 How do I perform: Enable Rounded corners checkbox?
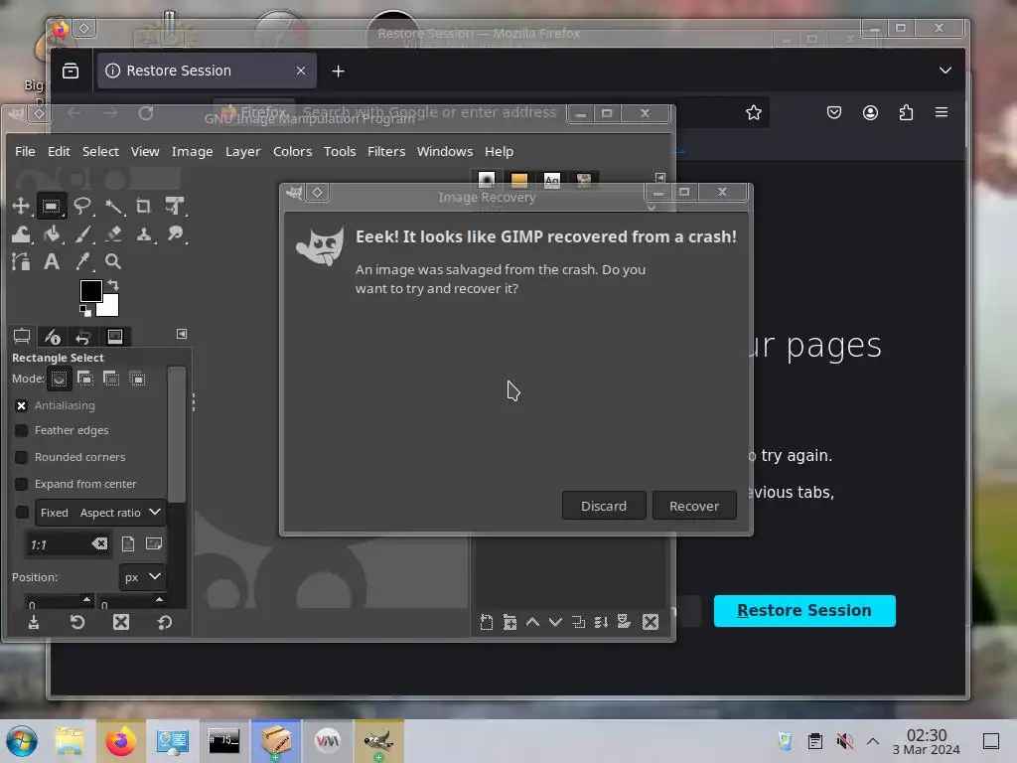click(x=22, y=457)
